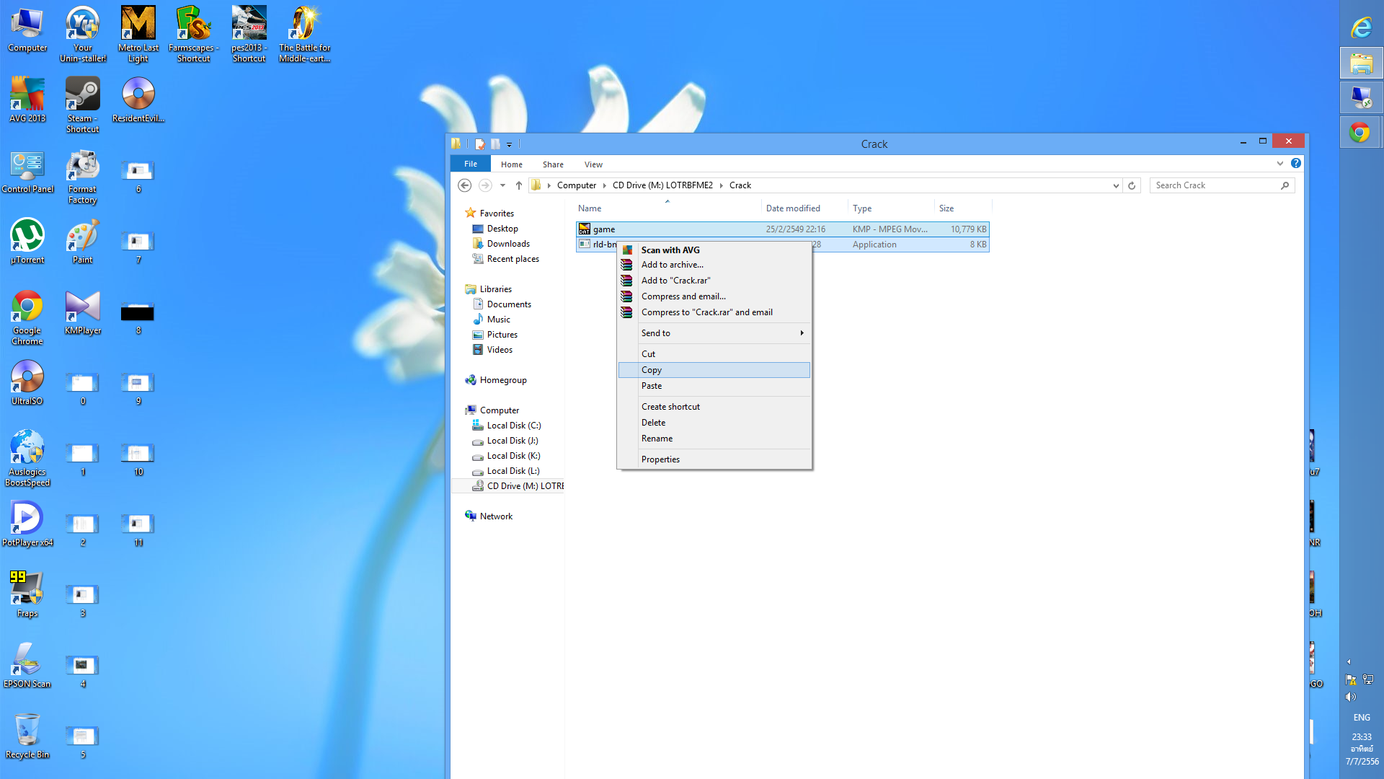Open Explorer Help question mark icon
Image resolution: width=1384 pixels, height=779 pixels.
tap(1296, 164)
